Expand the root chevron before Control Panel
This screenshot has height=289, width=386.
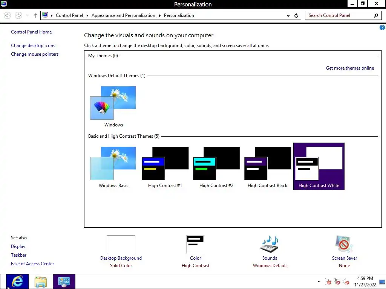click(x=52, y=15)
